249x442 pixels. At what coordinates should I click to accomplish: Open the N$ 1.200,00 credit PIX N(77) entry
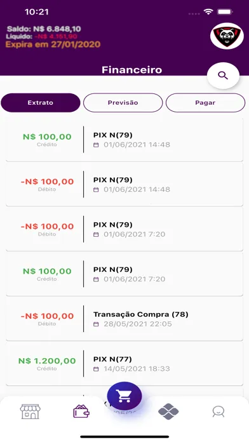(x=124, y=364)
